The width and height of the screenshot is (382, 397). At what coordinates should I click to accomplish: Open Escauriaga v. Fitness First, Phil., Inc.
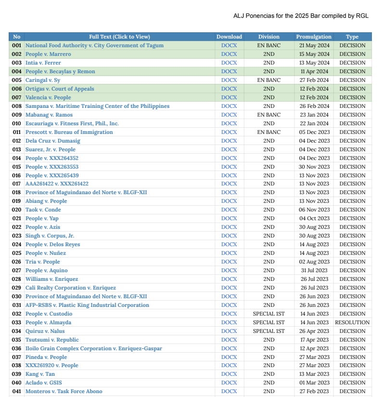[72, 123]
